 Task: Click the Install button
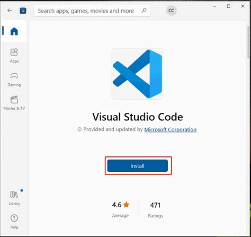[x=137, y=166]
